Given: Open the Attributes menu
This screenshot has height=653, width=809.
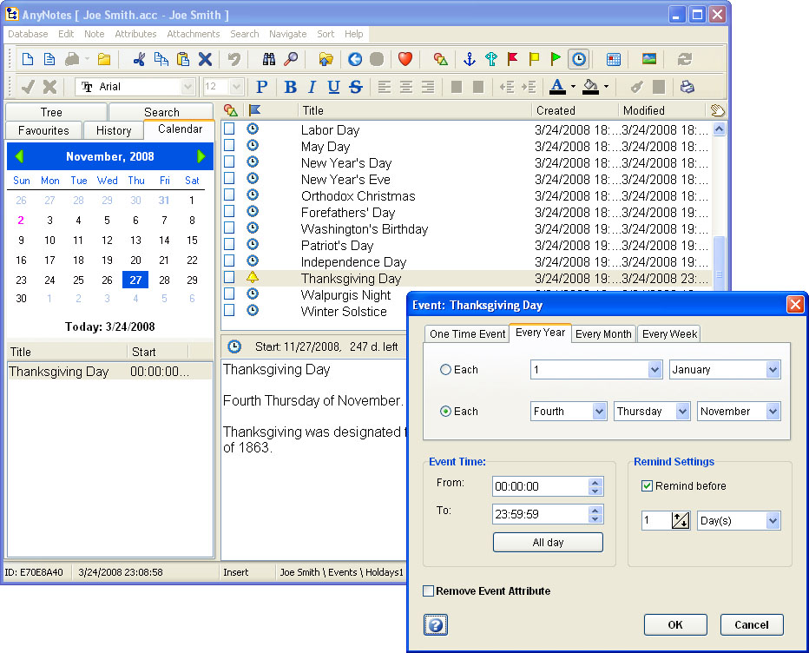Looking at the screenshot, I should click(135, 34).
